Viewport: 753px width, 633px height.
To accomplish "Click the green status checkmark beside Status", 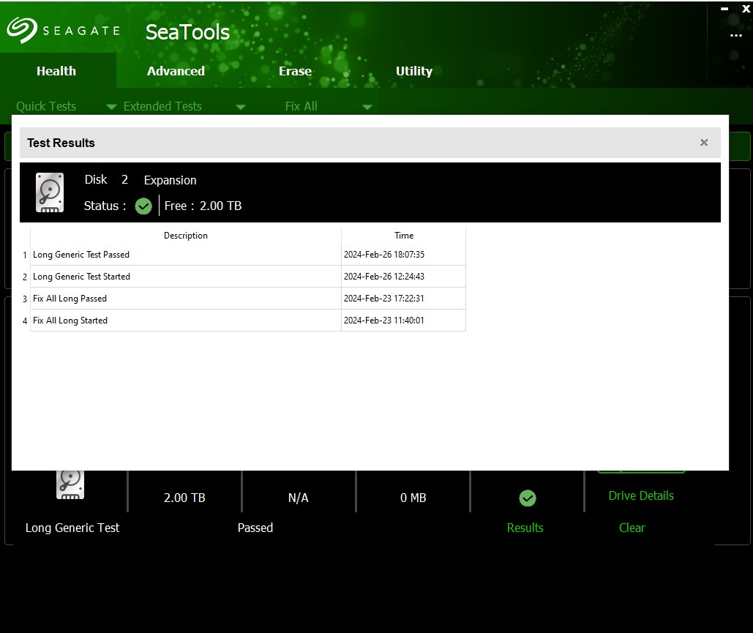I will (x=143, y=206).
